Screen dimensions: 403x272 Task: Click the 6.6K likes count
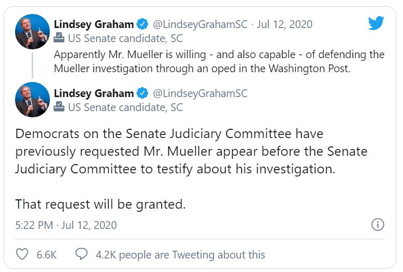[46, 255]
